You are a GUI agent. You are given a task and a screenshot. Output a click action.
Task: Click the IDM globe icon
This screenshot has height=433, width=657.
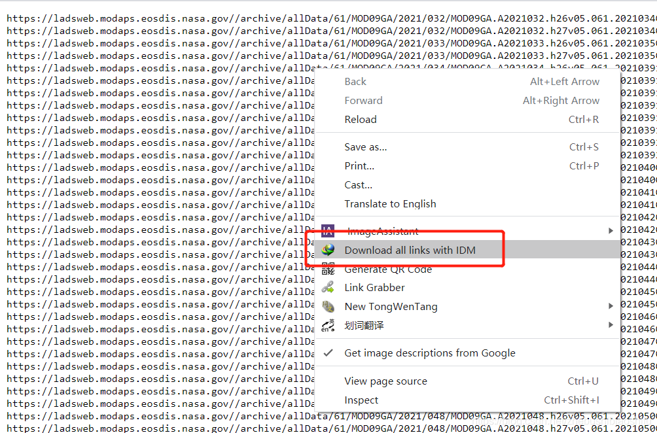328,250
